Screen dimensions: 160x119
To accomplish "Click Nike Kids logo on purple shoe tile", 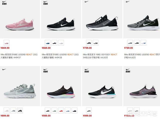I will click(128, 71).
